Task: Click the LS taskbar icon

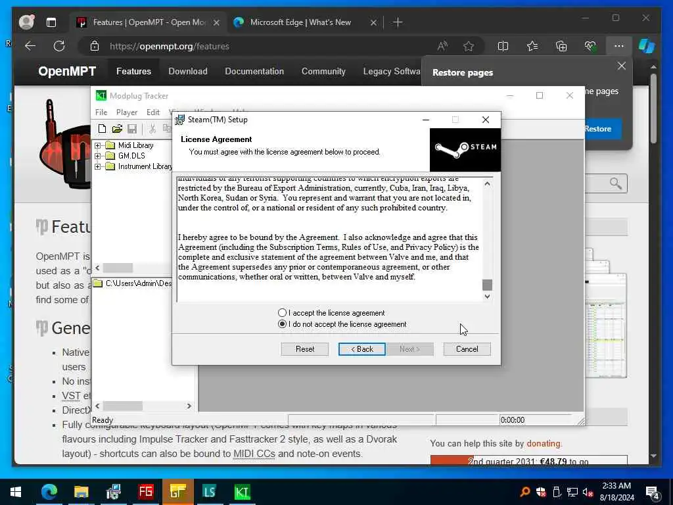Action: (x=210, y=492)
